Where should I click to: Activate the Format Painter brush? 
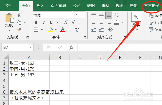(x=19, y=30)
